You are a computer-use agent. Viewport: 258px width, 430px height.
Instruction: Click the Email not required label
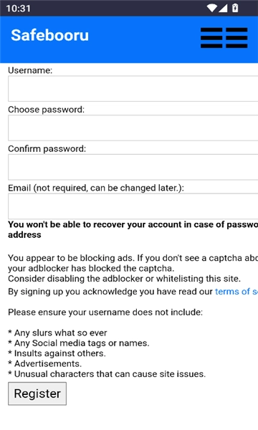(96, 188)
